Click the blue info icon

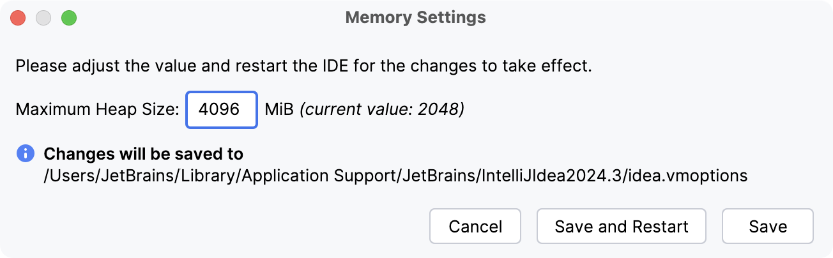point(26,154)
